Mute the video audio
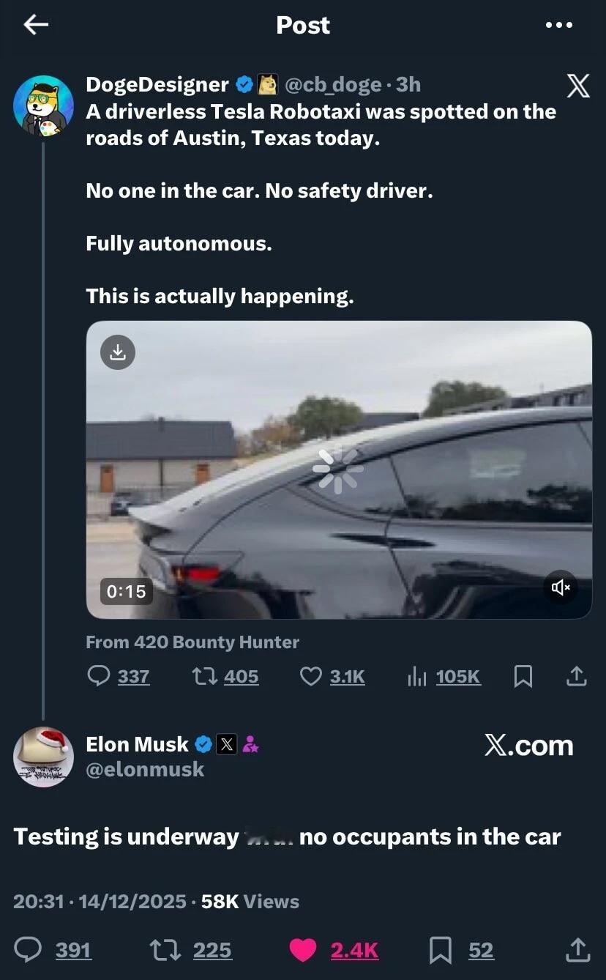 point(560,587)
